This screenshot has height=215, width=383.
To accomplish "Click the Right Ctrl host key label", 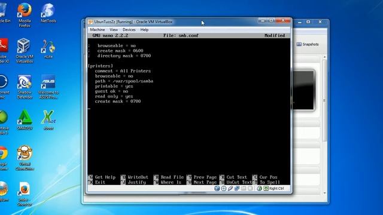I will (x=276, y=189).
